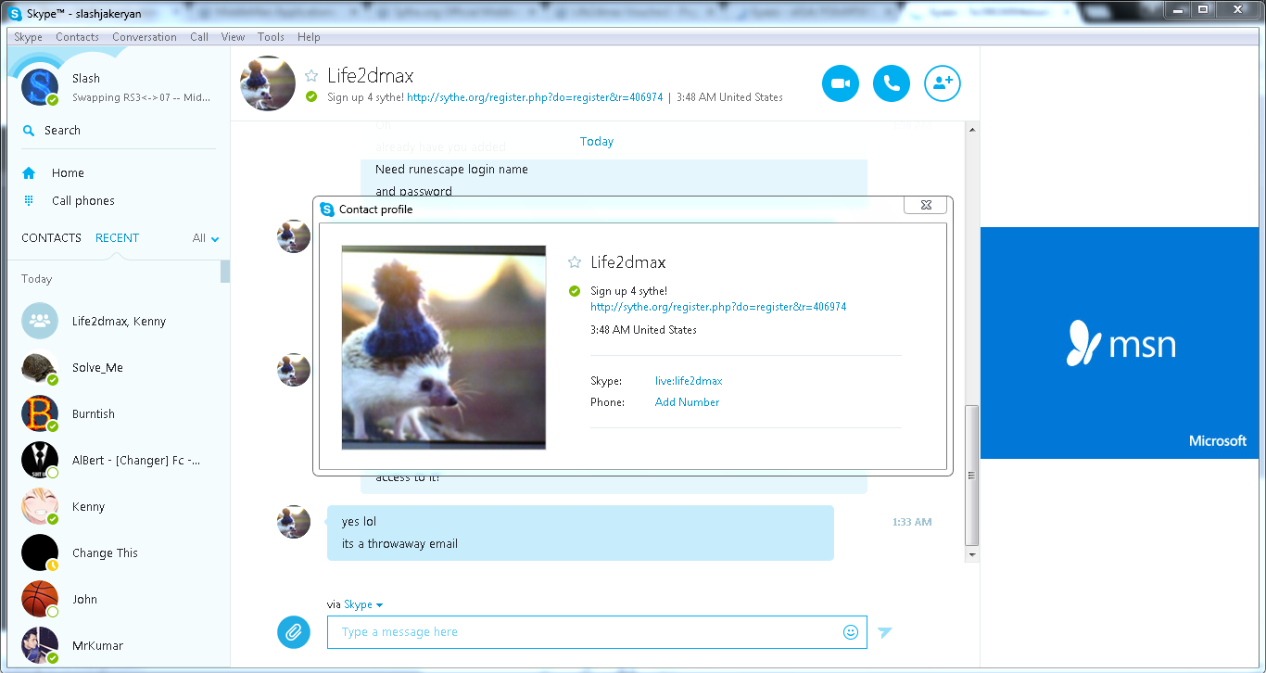This screenshot has height=673, width=1266.
Task: Click the Home icon in the sidebar
Action: point(29,173)
